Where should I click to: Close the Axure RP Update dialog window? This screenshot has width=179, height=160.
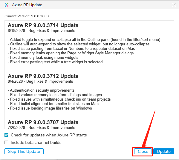click(174, 5)
